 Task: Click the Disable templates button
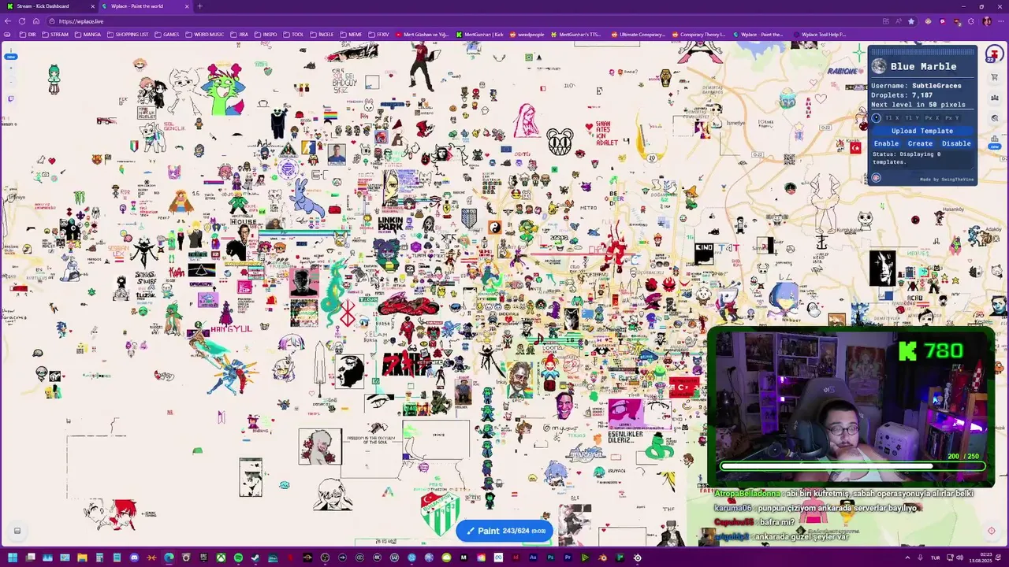point(956,143)
